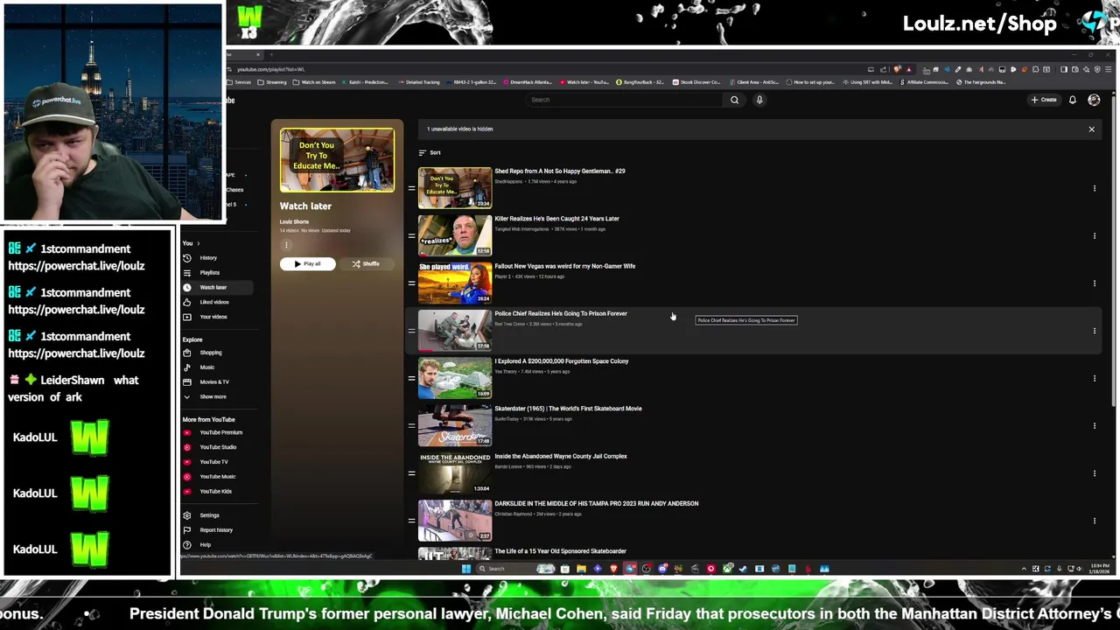Open options menu for Shed Repo video

pos(1094,188)
